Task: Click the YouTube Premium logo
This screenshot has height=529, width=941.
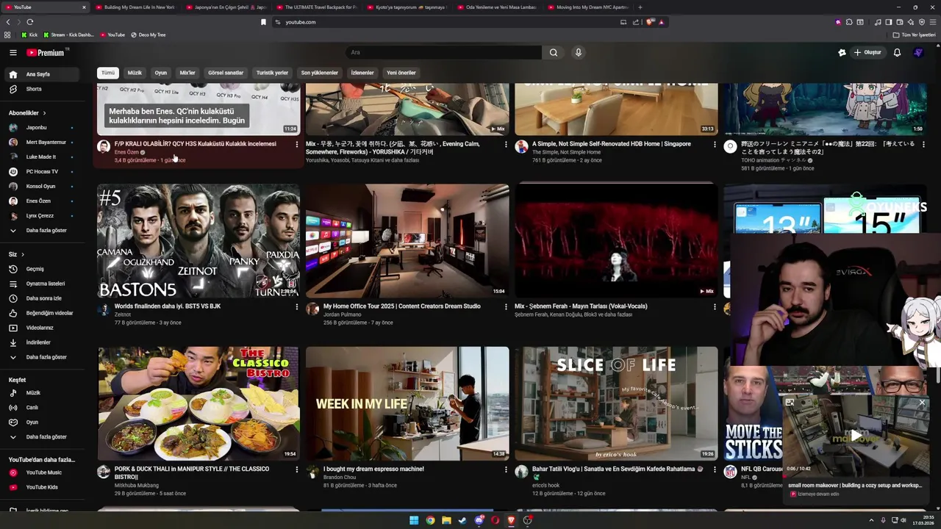Action: pyautogui.click(x=46, y=52)
